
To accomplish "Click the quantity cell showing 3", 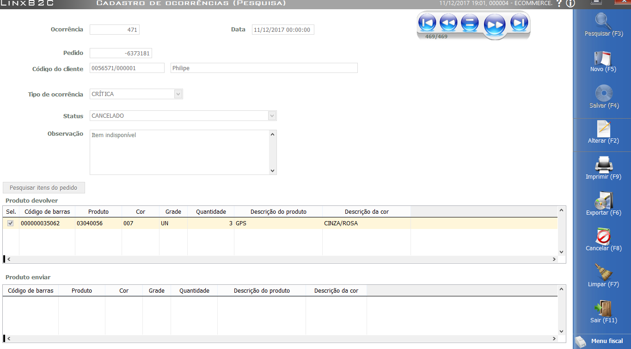I will click(x=211, y=223).
